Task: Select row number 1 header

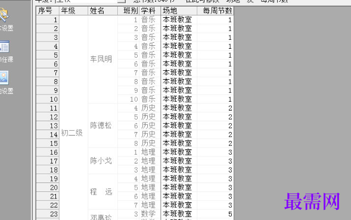Action: coord(48,20)
